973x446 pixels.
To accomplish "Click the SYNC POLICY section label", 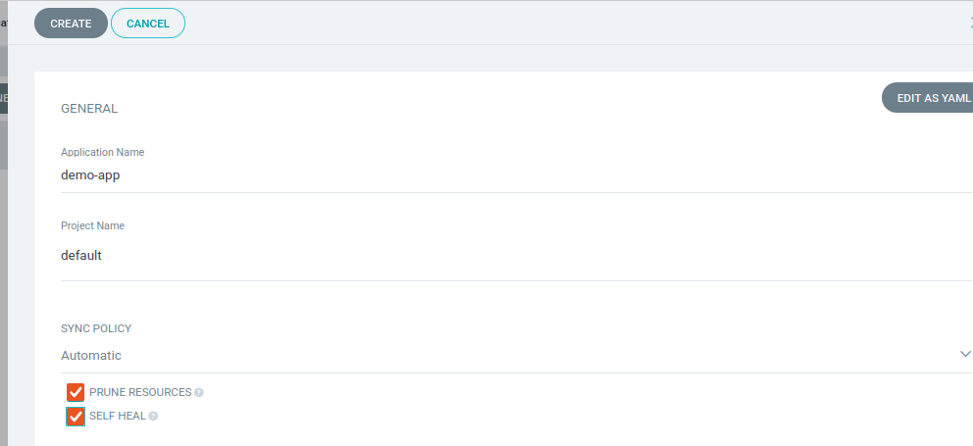I will coord(96,328).
